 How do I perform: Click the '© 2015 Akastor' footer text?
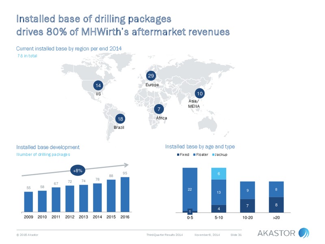pos(27,235)
